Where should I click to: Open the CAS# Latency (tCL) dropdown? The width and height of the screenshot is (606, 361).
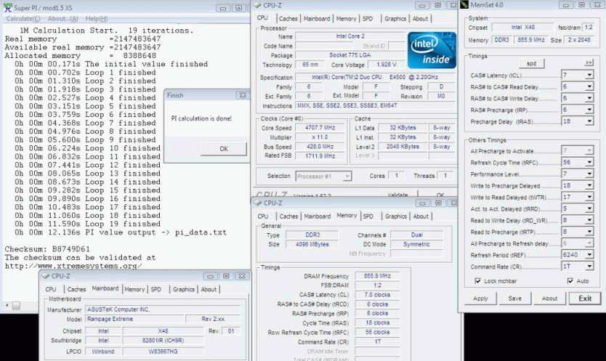(589, 75)
